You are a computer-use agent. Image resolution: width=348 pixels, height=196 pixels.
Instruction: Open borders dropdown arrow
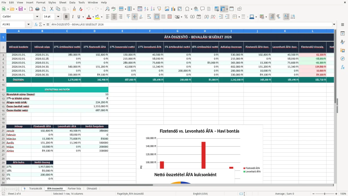pyautogui.click(x=240, y=17)
